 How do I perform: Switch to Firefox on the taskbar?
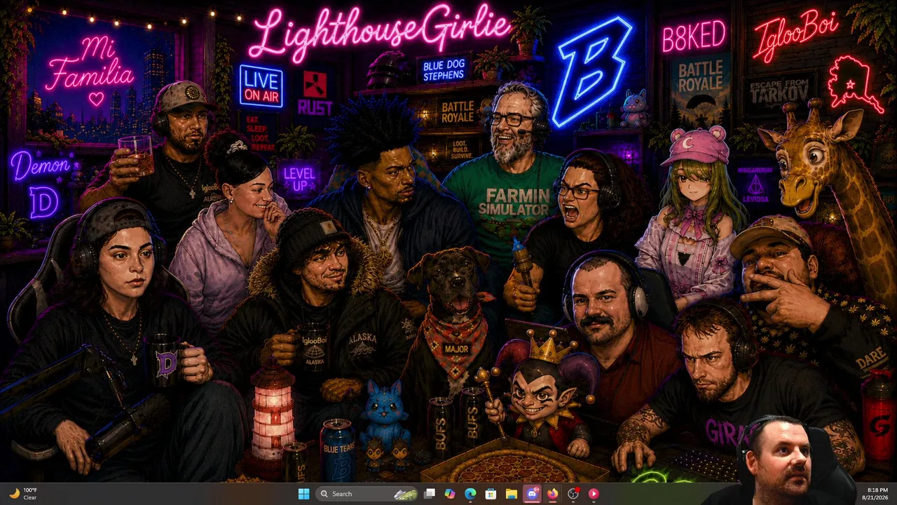pos(552,494)
